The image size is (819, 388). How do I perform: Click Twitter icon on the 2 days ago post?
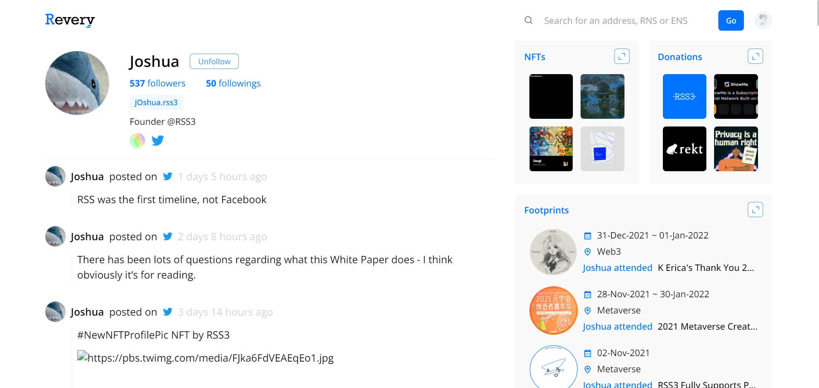pyautogui.click(x=168, y=236)
